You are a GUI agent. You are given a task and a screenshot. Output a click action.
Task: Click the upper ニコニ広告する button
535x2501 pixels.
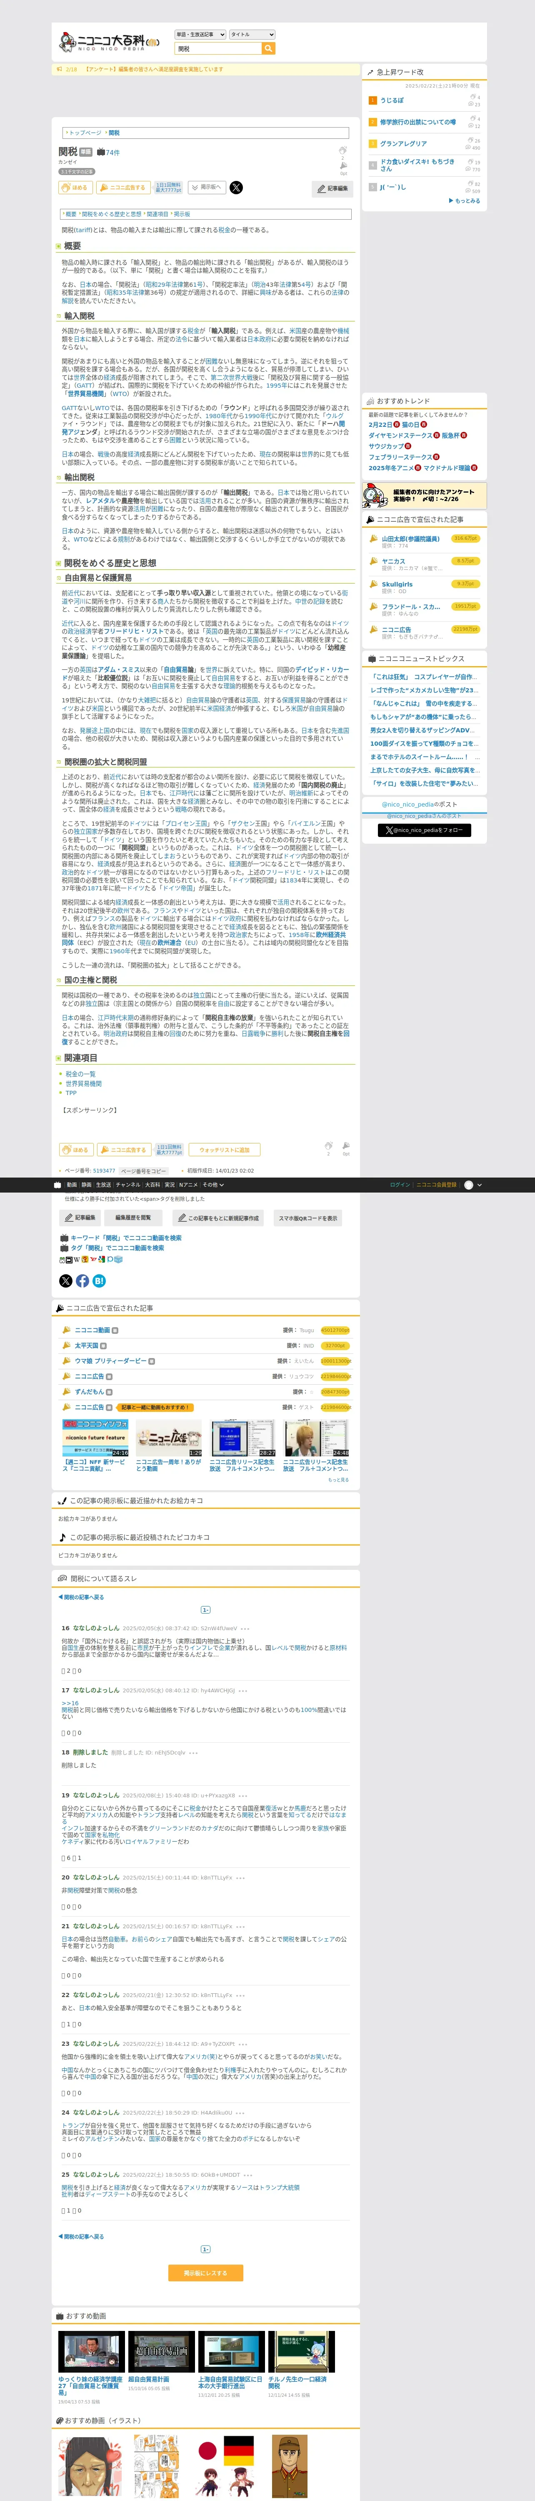tap(124, 188)
